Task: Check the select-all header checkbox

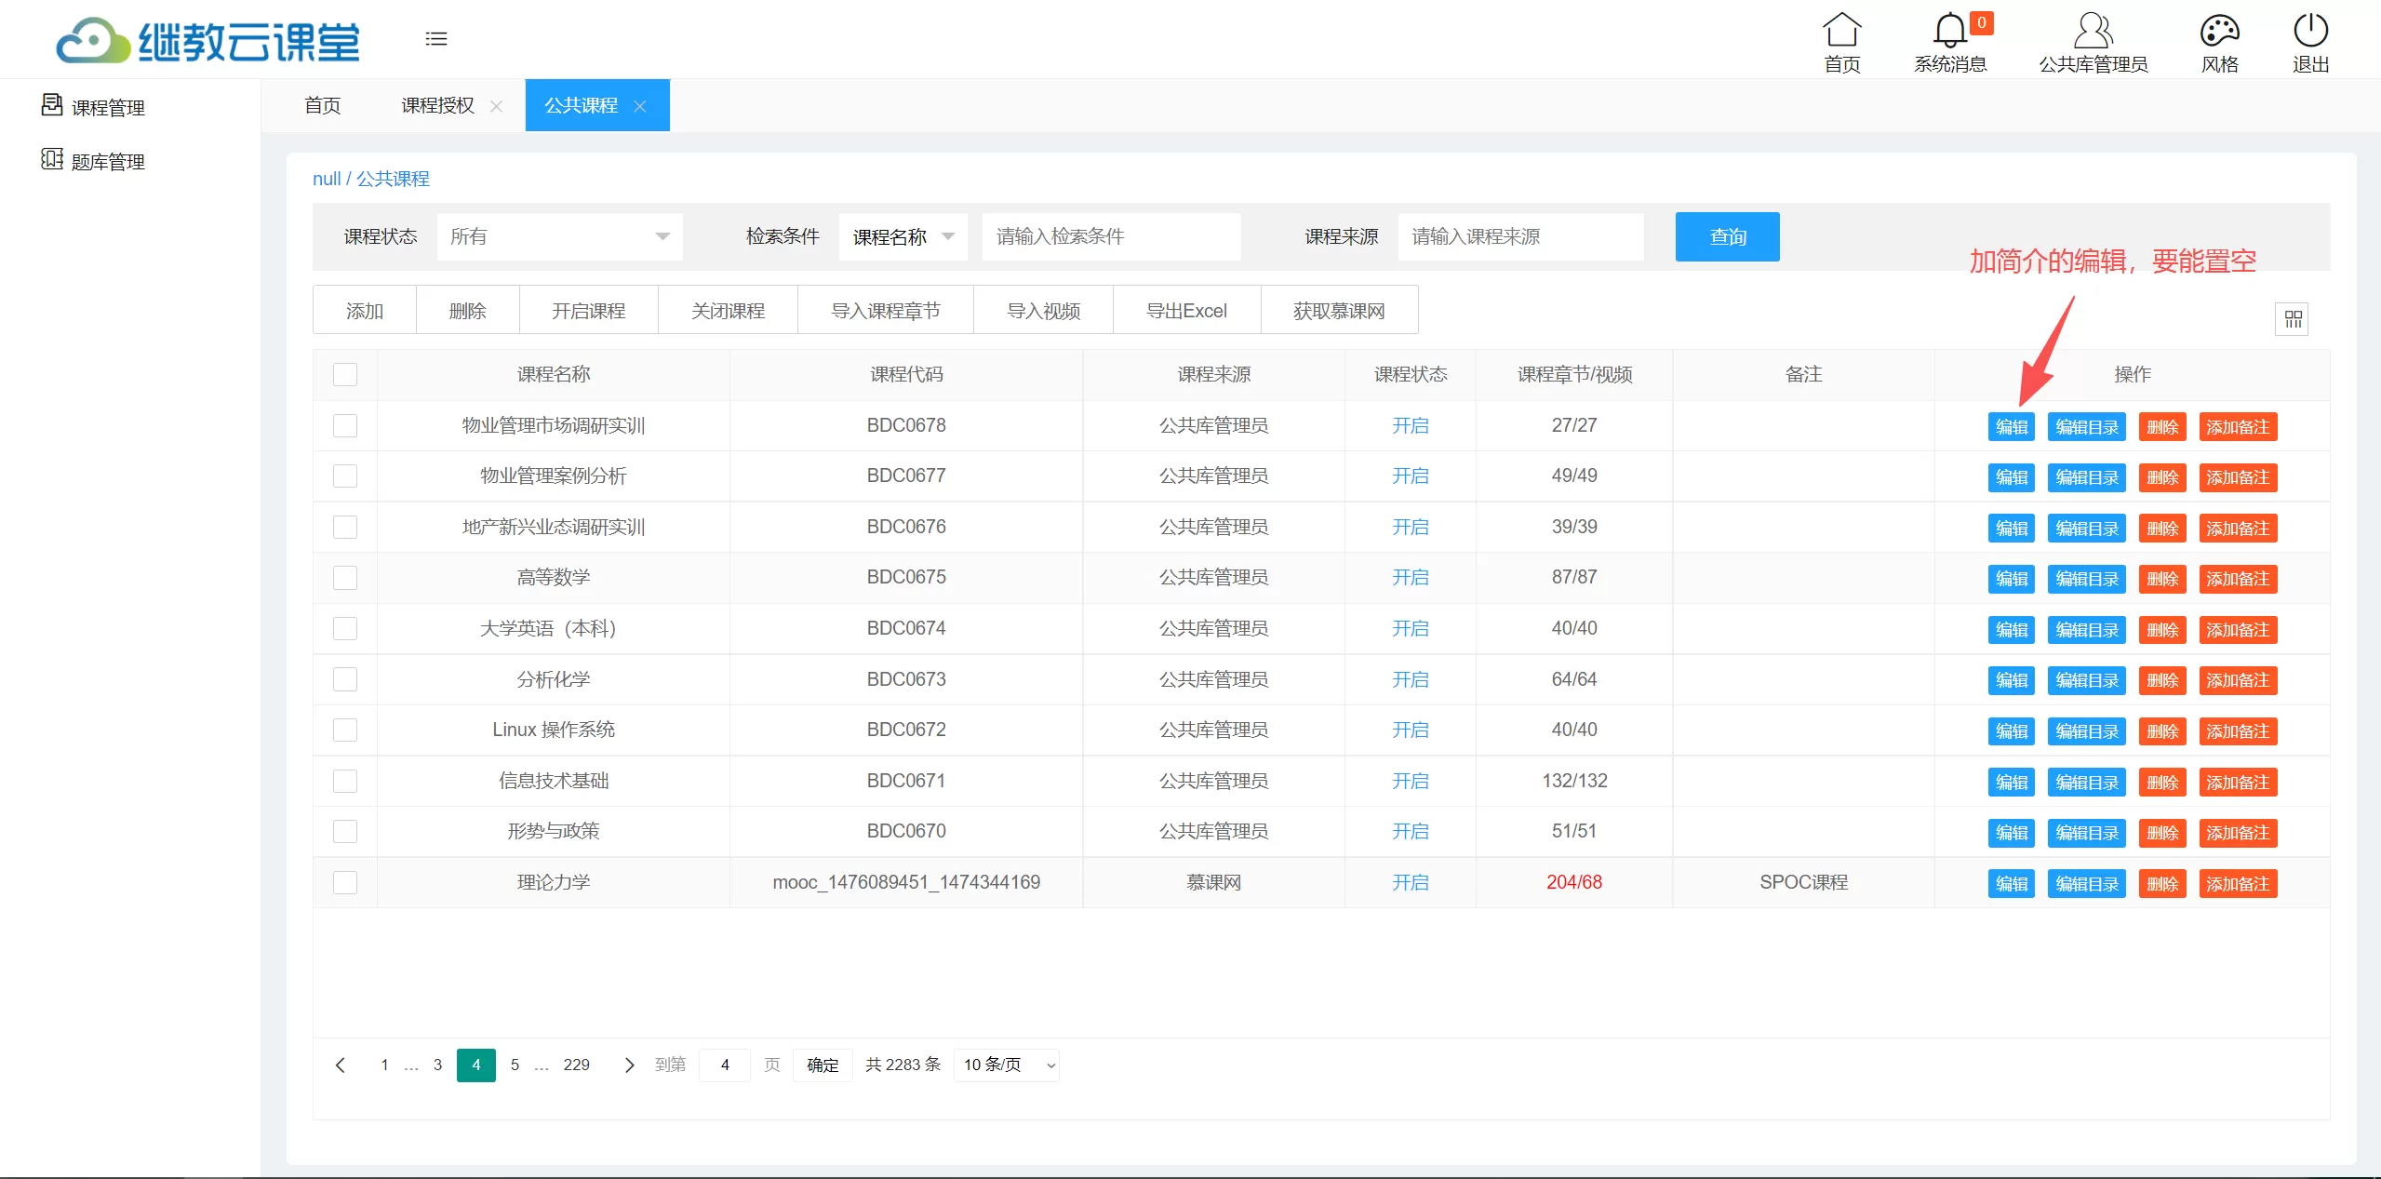Action: click(x=345, y=375)
